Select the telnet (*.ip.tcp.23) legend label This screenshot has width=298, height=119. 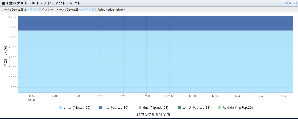(197, 108)
